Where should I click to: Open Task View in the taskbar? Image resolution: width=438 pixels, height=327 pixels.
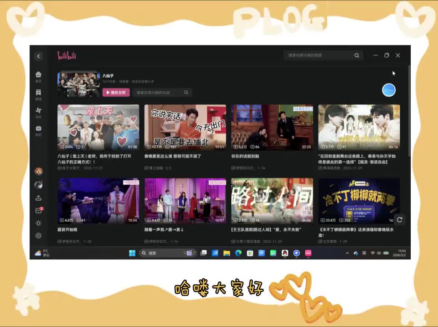(x=204, y=253)
